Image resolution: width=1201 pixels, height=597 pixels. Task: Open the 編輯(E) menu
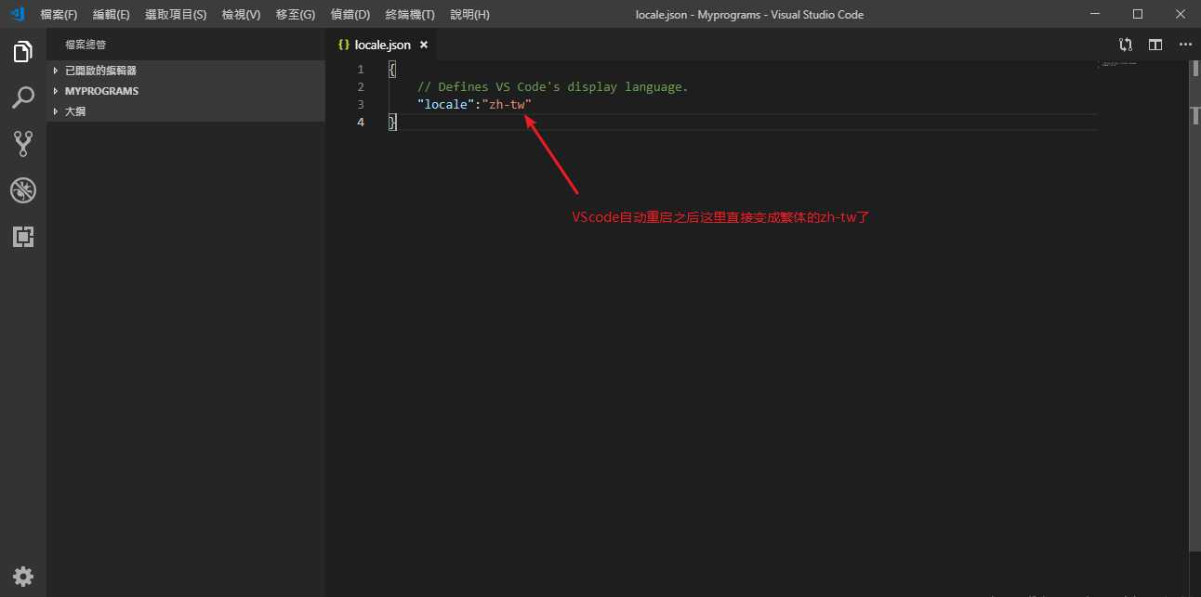click(112, 15)
